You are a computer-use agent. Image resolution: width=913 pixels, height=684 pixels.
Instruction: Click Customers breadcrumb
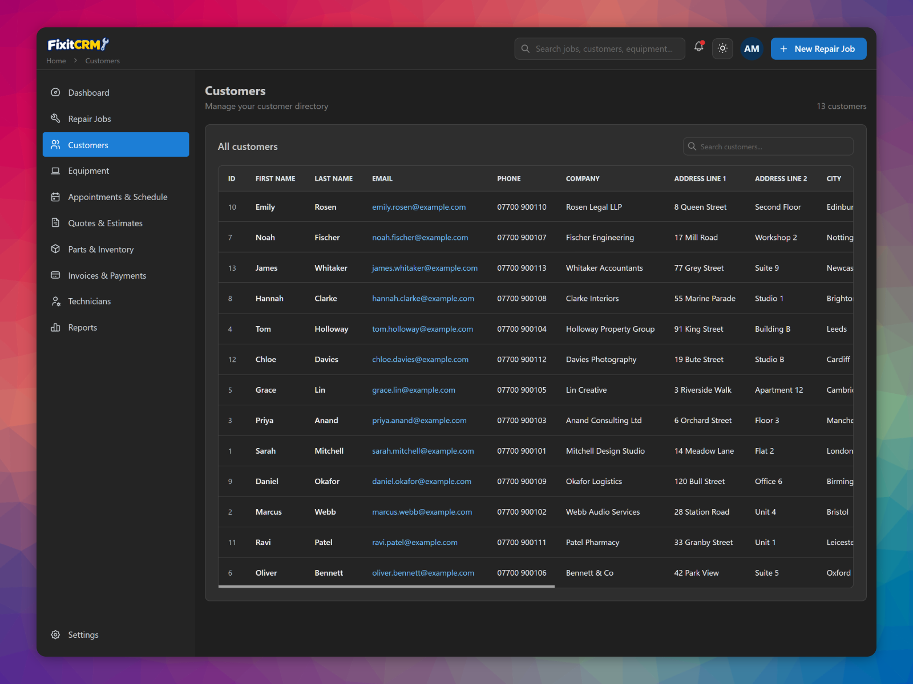click(x=103, y=61)
